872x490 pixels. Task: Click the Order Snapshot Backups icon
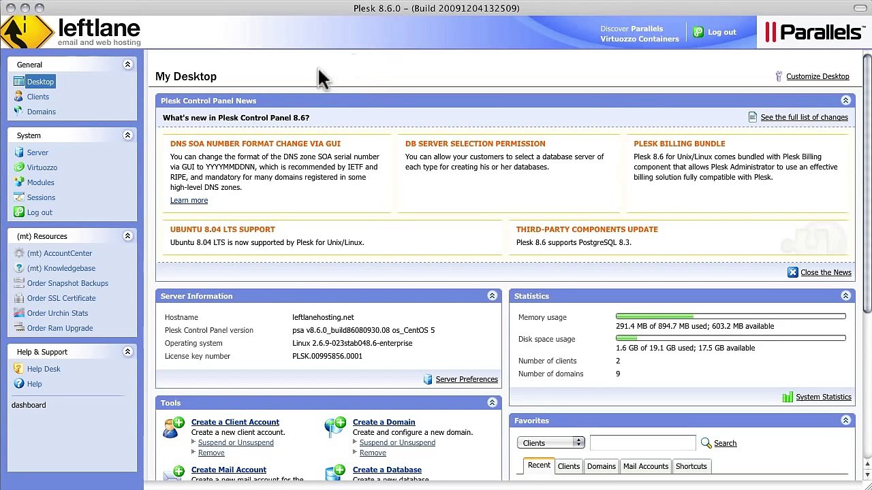pyautogui.click(x=19, y=283)
